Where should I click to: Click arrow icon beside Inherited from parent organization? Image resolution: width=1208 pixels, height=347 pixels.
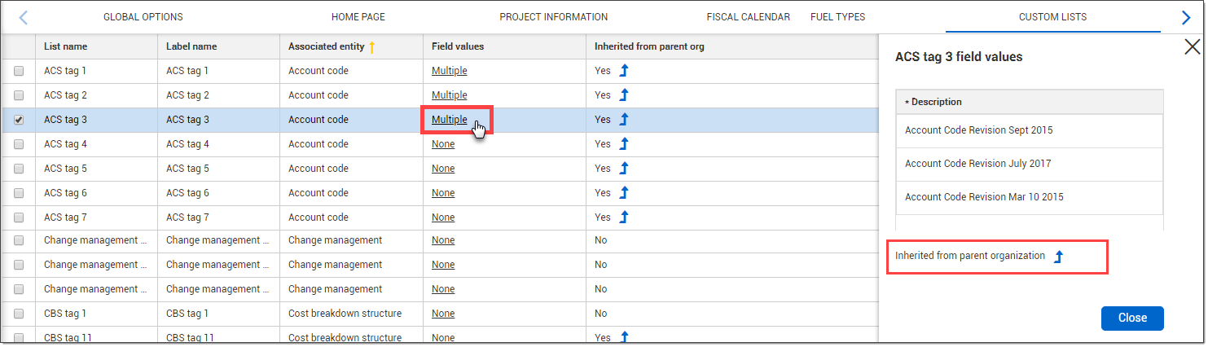[x=1058, y=257]
